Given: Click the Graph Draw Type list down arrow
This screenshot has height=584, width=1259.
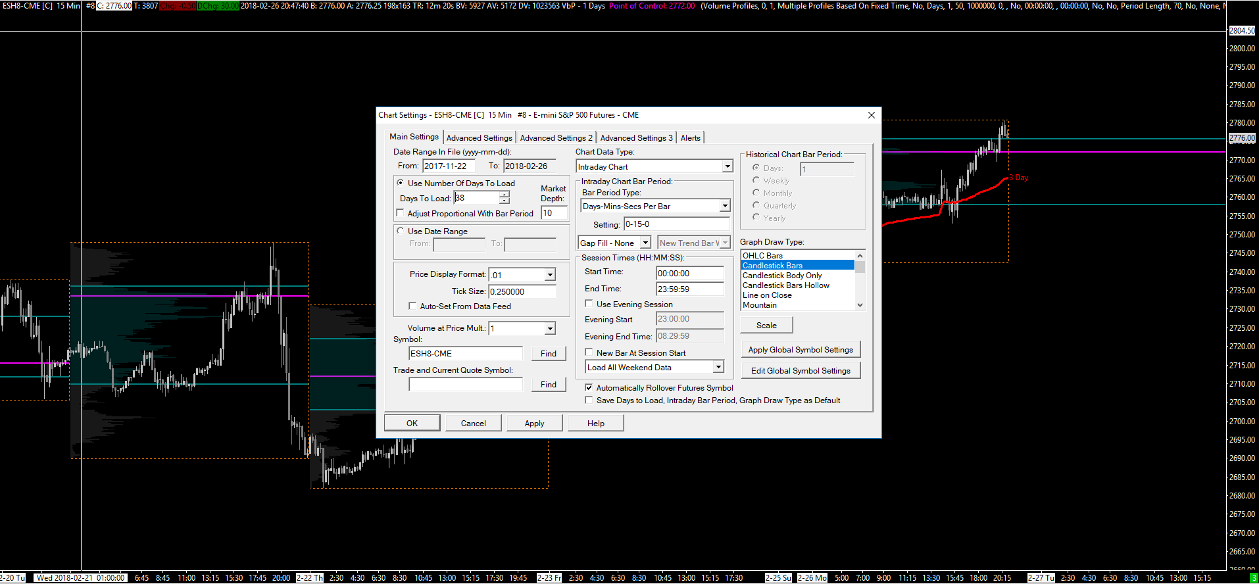Looking at the screenshot, I should click(x=860, y=304).
